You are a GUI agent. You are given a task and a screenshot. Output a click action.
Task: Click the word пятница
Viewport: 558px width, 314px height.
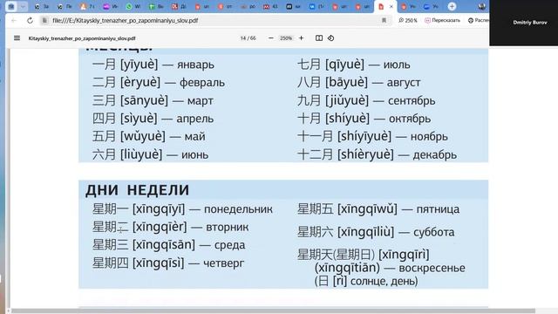(438, 209)
